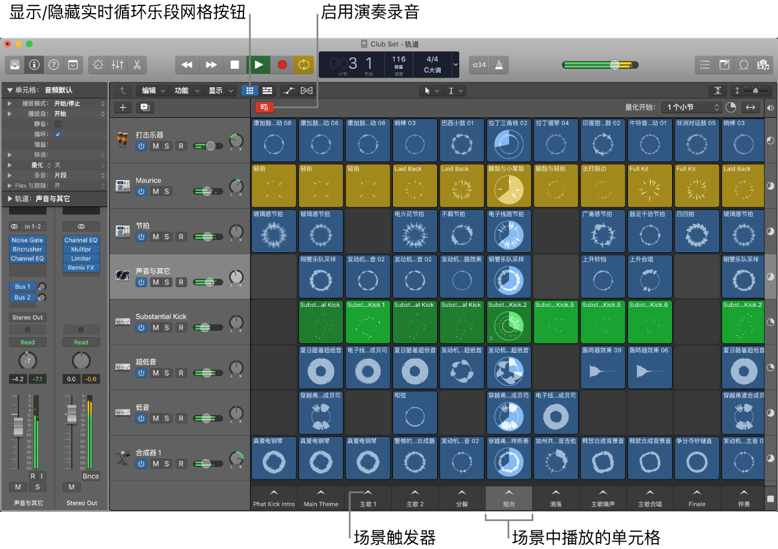This screenshot has height=549, width=778.
Task: Toggle power button on 超低音 track
Action: pyautogui.click(x=141, y=373)
